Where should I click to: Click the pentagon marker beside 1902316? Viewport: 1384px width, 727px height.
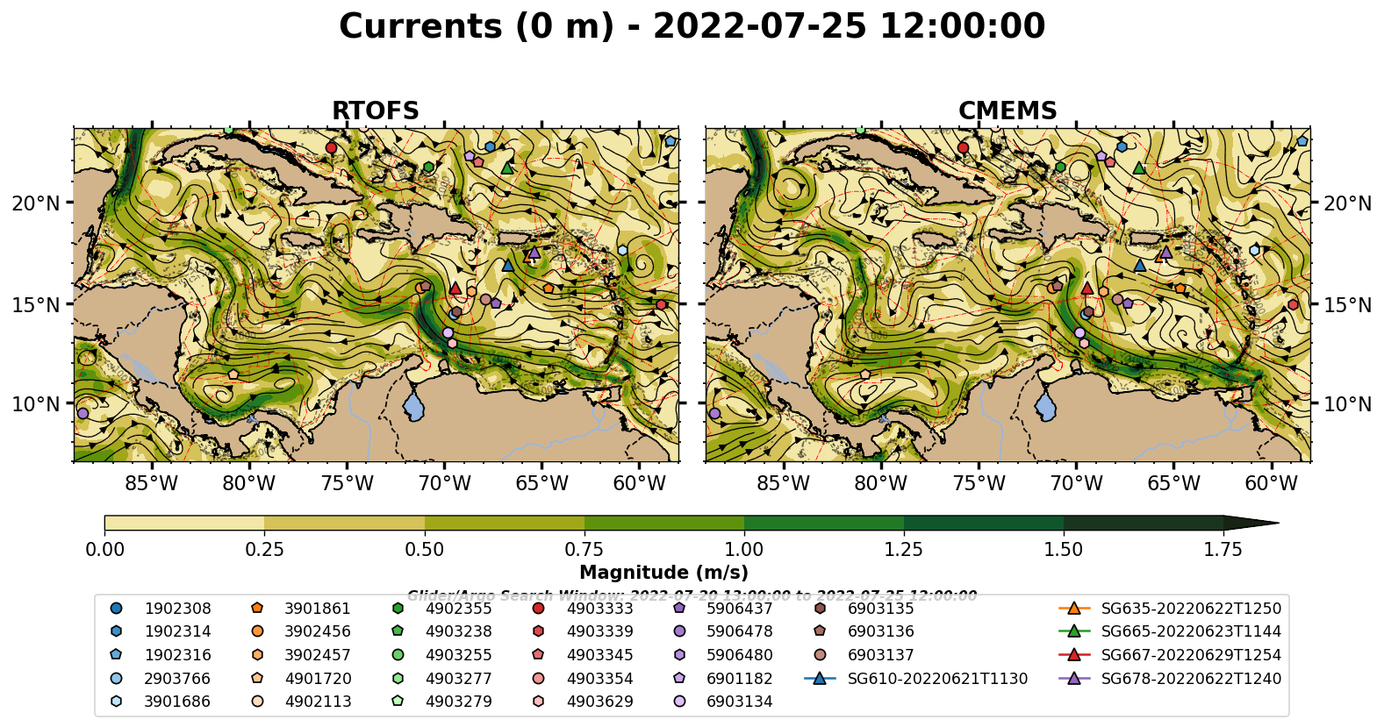click(117, 654)
